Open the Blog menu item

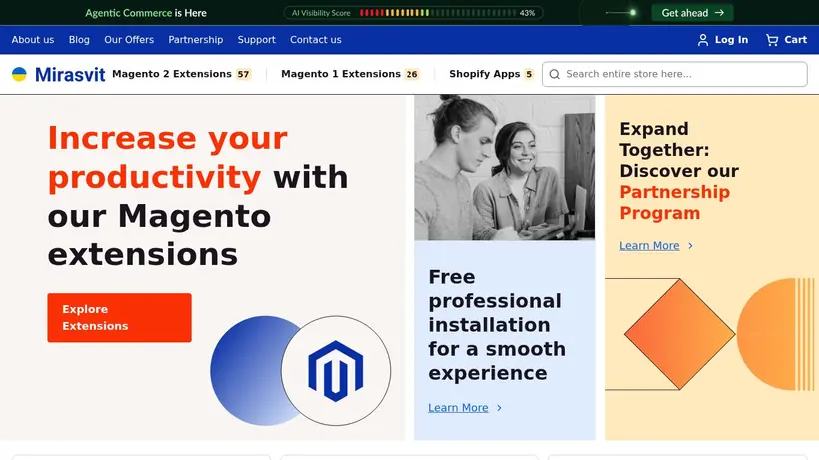point(79,40)
